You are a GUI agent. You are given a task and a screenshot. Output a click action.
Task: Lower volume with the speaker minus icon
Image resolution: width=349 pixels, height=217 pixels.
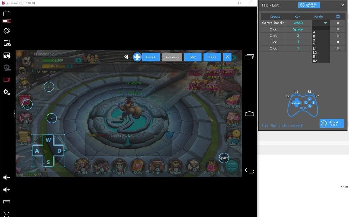tap(6, 177)
